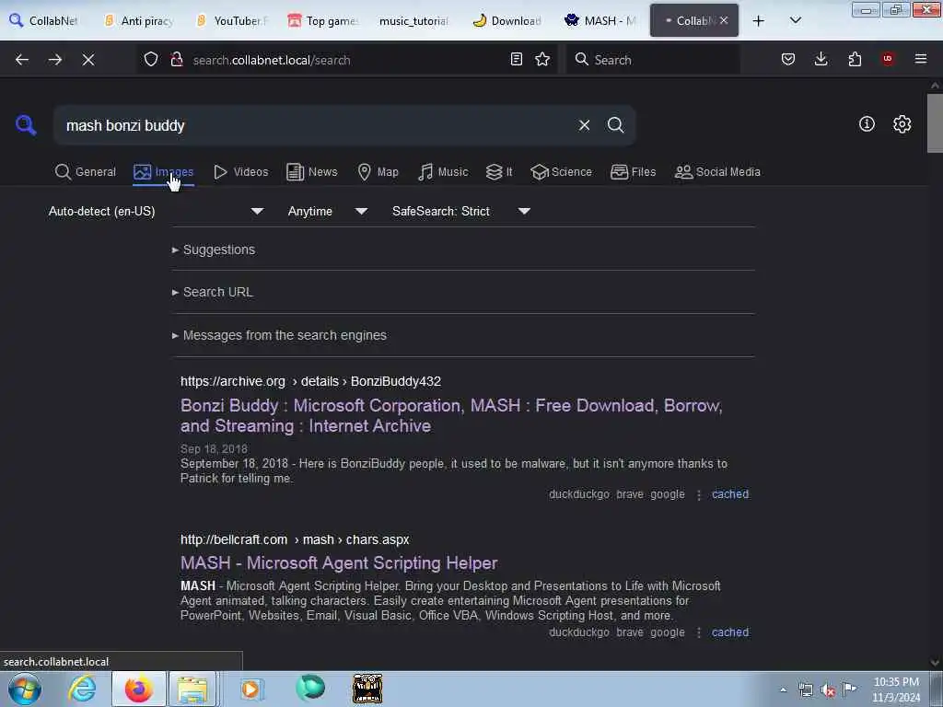Image resolution: width=943 pixels, height=707 pixels.
Task: Expand Messages from the search engines
Action: 279,335
